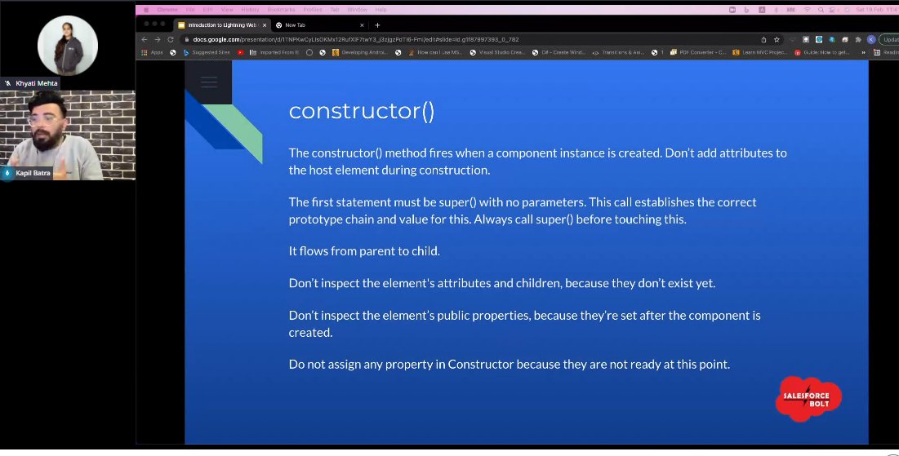Click the constructor() slide title
The height and width of the screenshot is (456, 899).
[362, 111]
